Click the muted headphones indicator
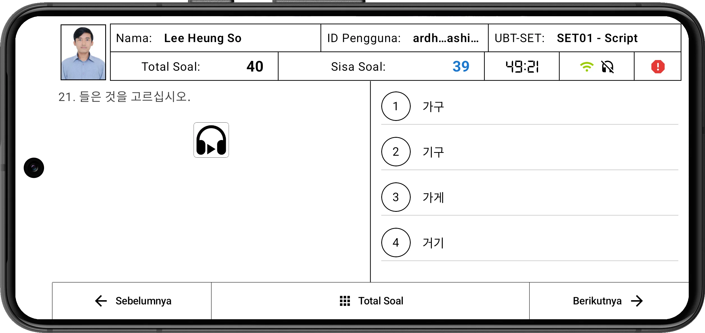The height and width of the screenshot is (333, 705). click(607, 67)
